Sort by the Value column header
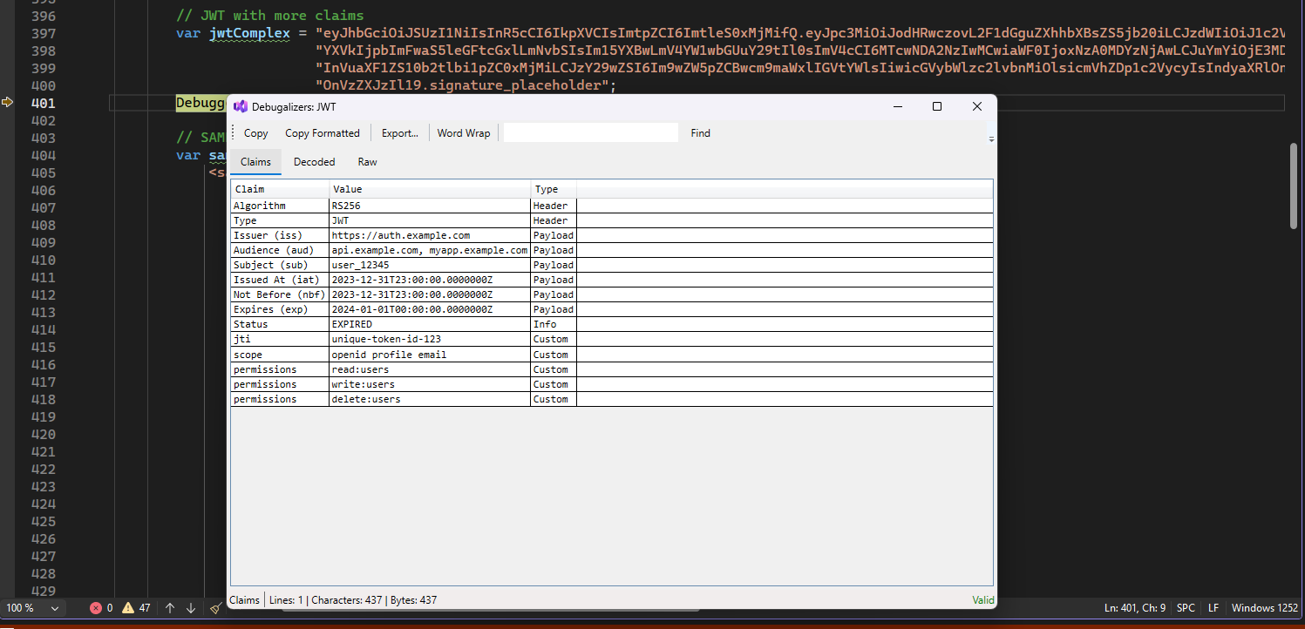This screenshot has width=1305, height=629. tap(430, 189)
